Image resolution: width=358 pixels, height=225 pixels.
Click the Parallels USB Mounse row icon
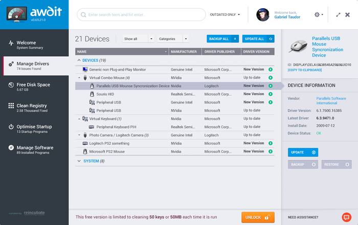coord(92,86)
